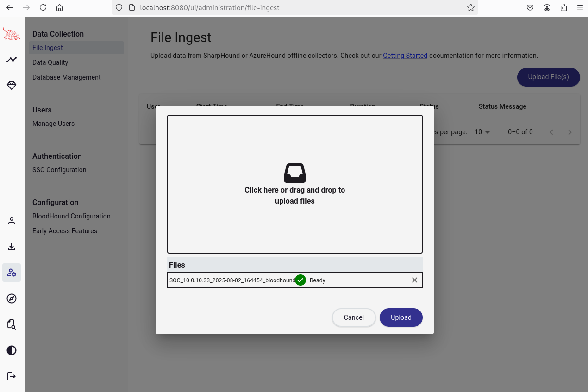
Task: Click the site security shield icon
Action: [119, 7]
